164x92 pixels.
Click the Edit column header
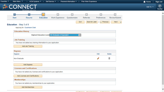point(98,54)
